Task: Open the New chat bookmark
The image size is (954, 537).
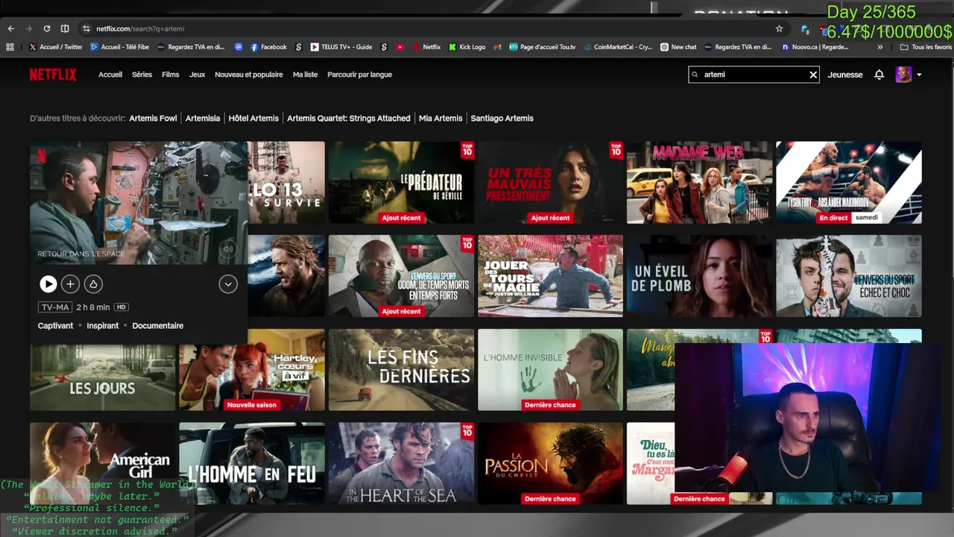Action: pyautogui.click(x=678, y=47)
